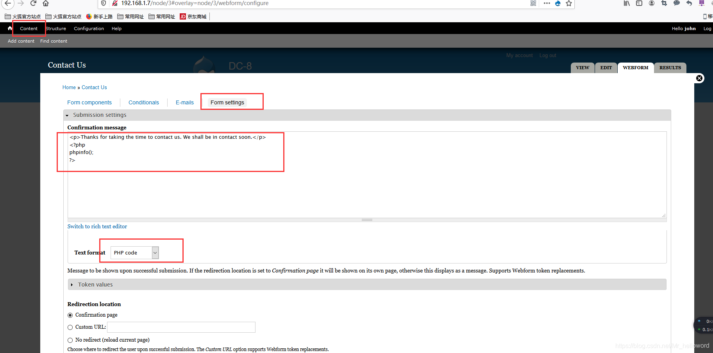
Task: Select the Custom URL radio button
Action: click(70, 327)
